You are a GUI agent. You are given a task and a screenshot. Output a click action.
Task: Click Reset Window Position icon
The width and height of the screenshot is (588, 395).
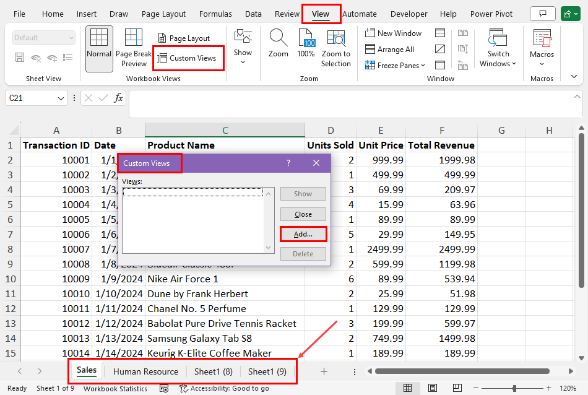tap(463, 65)
